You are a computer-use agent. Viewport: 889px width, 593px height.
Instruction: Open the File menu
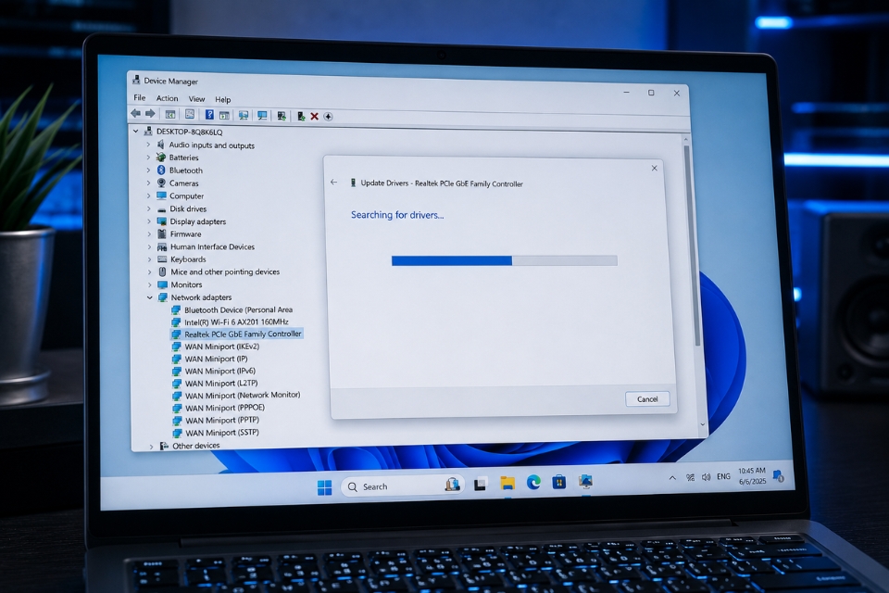click(x=140, y=97)
